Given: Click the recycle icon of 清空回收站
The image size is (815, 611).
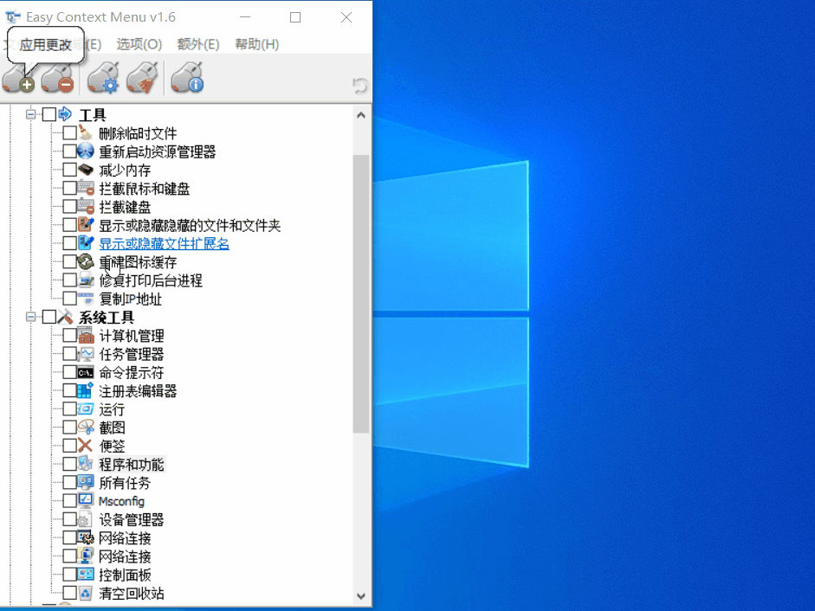Looking at the screenshot, I should pyautogui.click(x=86, y=593).
